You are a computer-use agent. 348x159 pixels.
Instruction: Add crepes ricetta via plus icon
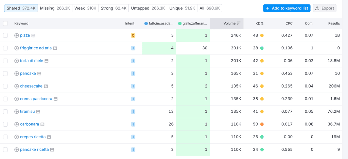pos(16,137)
